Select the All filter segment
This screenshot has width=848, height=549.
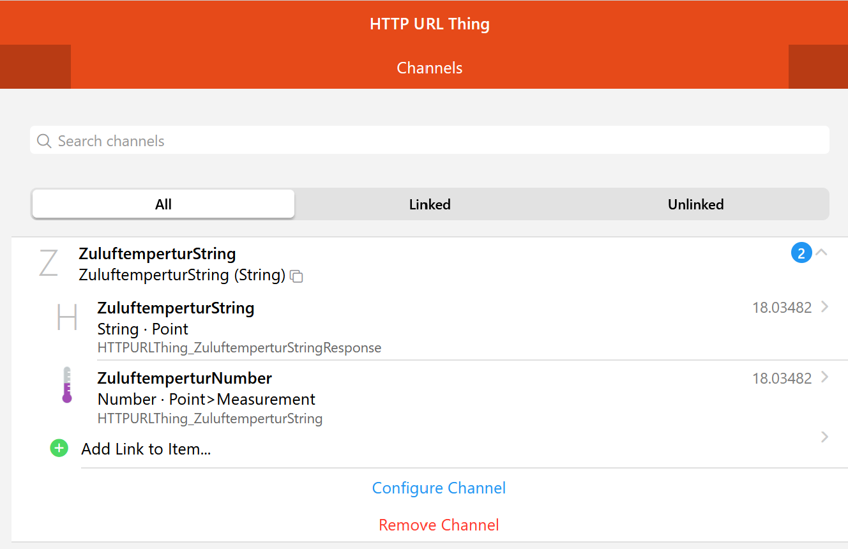click(163, 204)
